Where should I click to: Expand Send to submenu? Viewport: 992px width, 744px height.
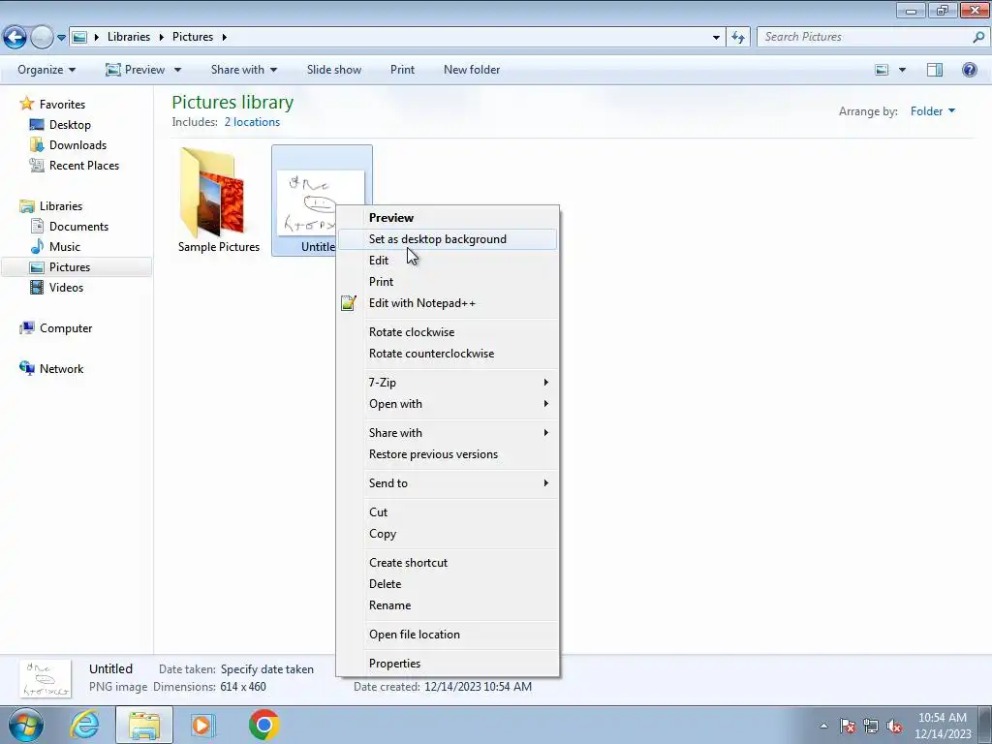coord(448,483)
